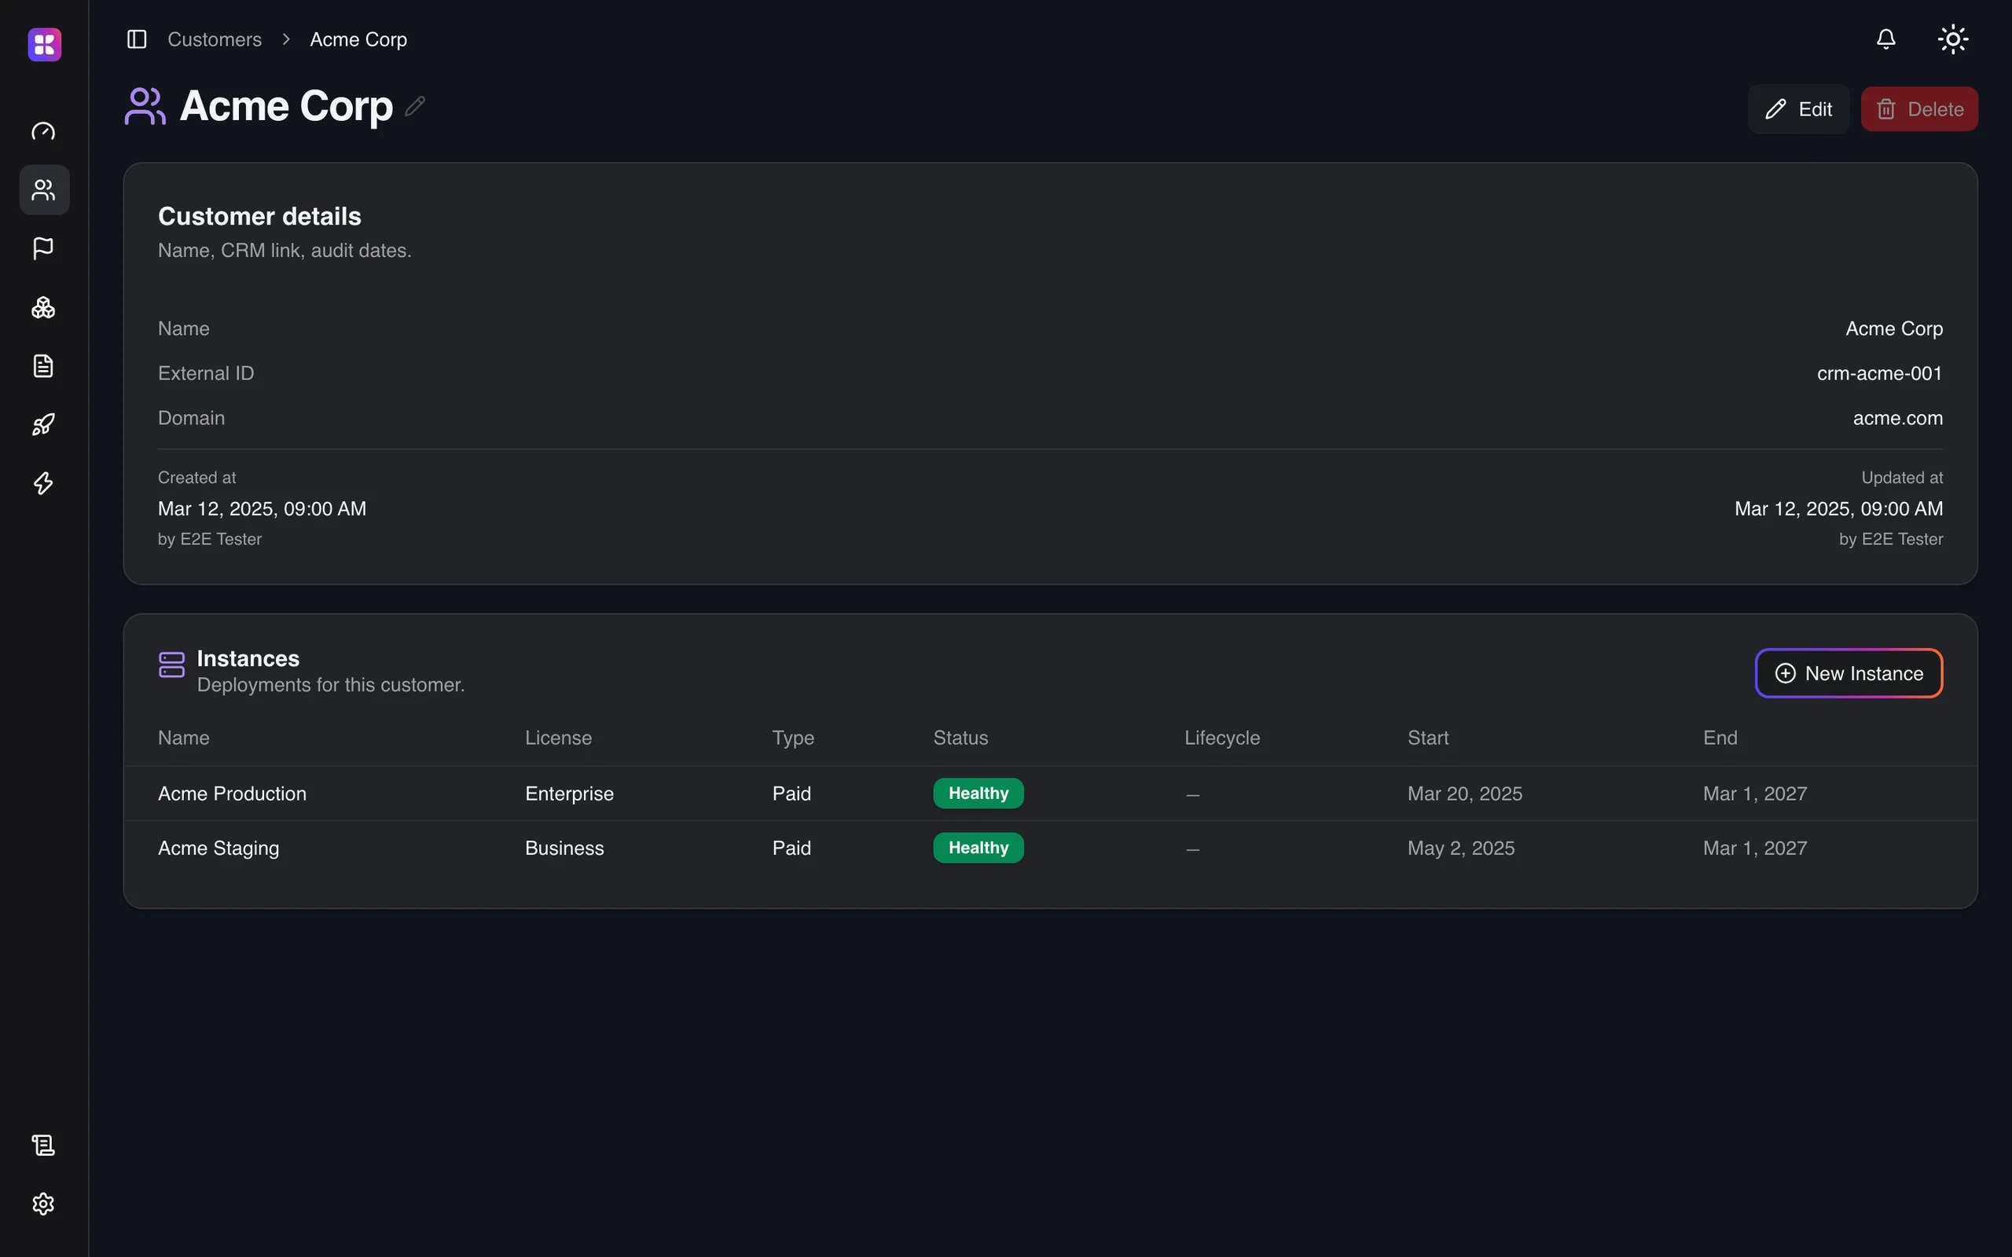Click the Start column header

coord(1427,738)
